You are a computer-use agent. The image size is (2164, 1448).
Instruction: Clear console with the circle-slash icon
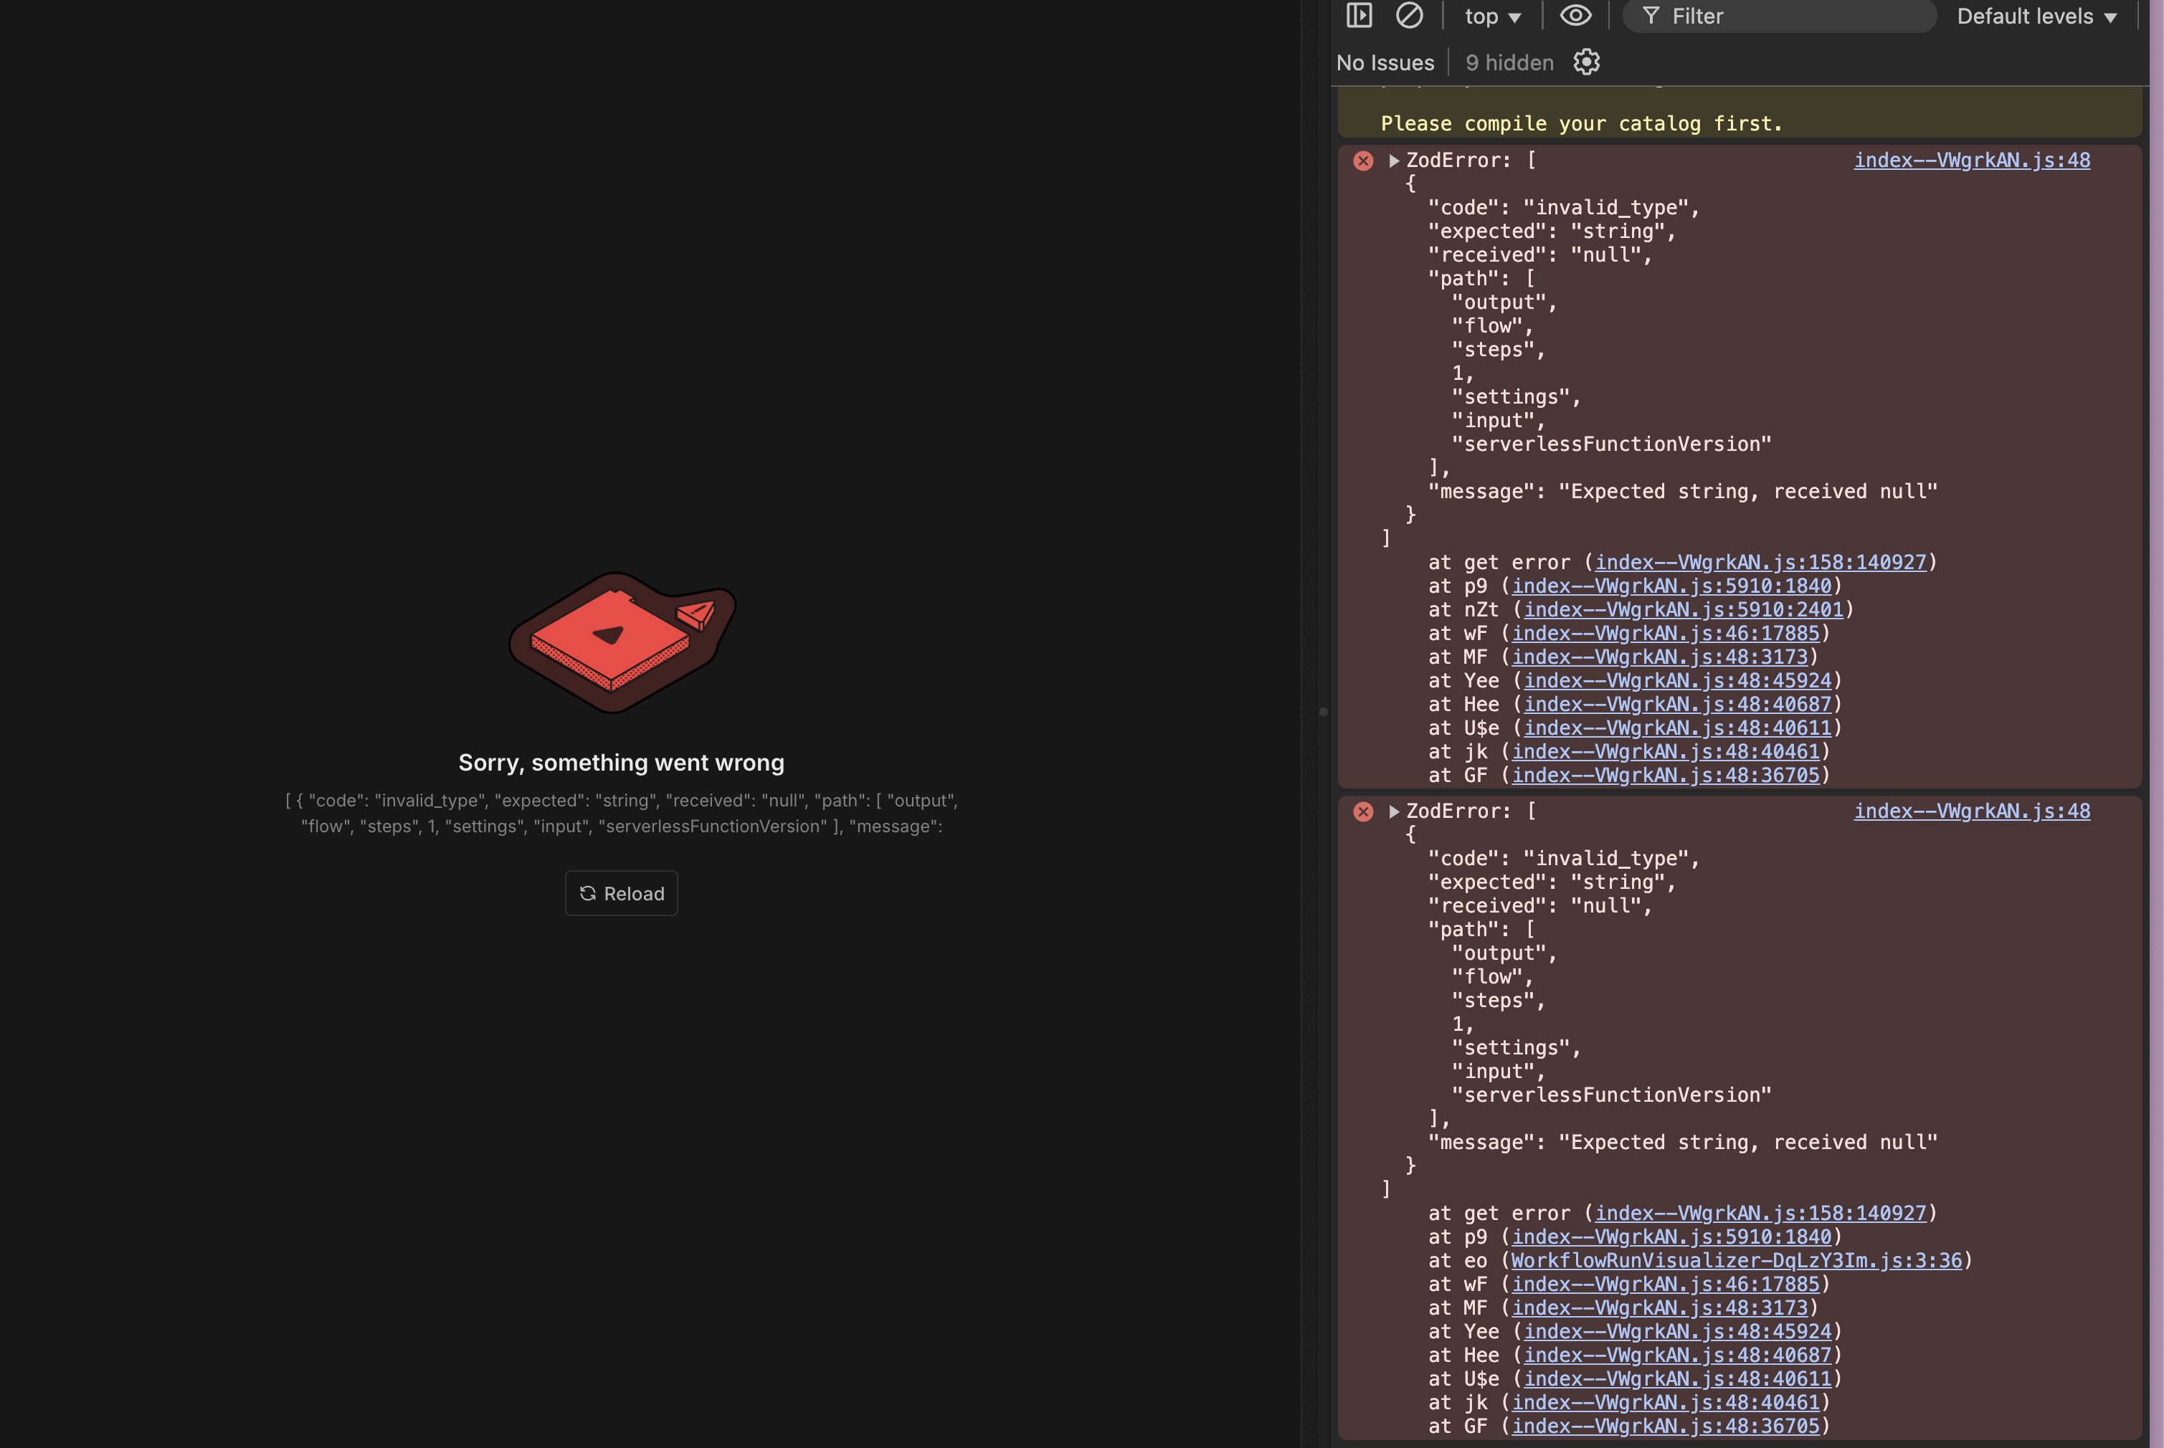1408,16
